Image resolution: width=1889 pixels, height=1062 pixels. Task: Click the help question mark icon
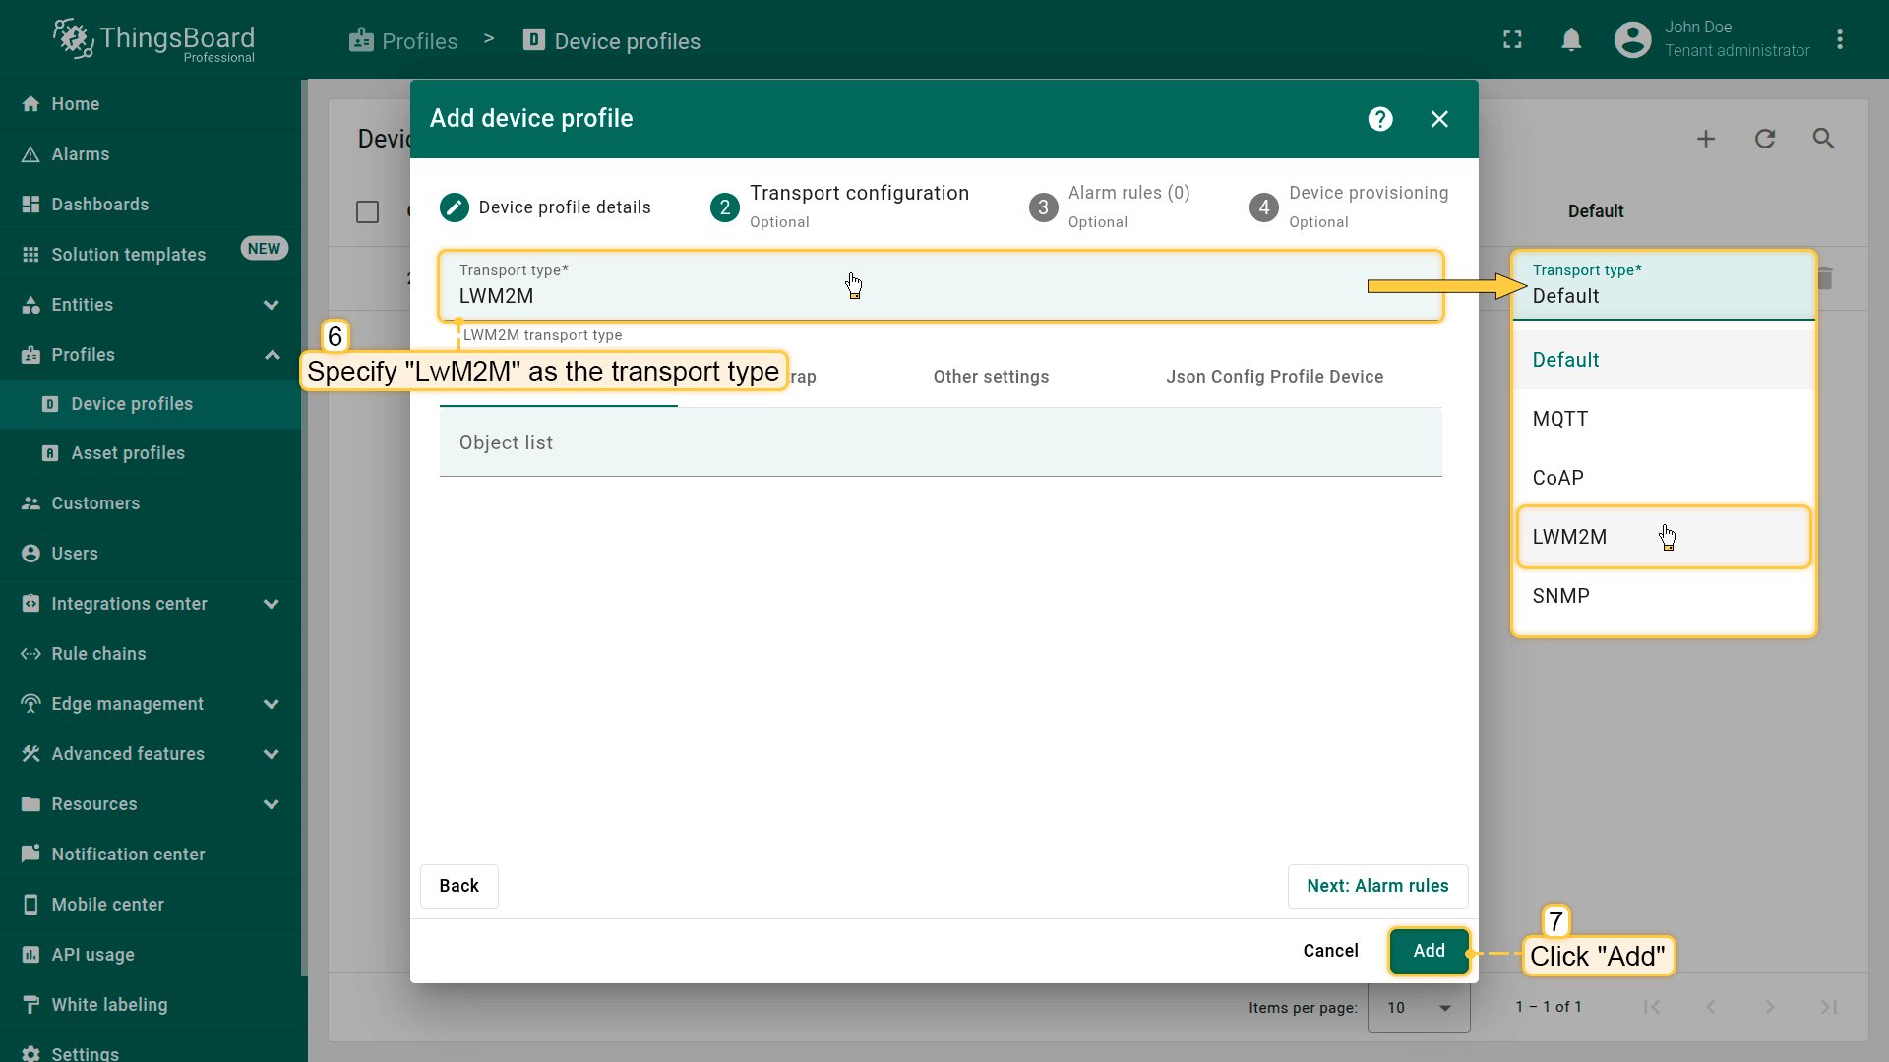[1380, 119]
